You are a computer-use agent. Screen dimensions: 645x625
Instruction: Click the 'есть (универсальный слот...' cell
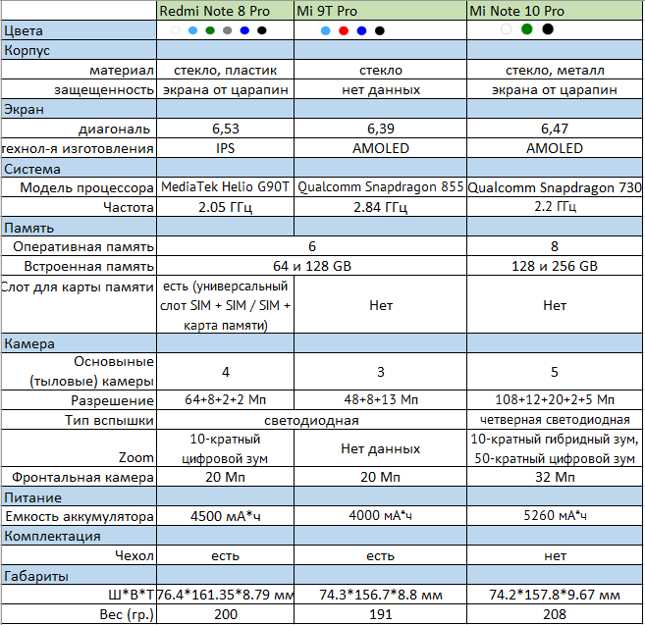[226, 305]
